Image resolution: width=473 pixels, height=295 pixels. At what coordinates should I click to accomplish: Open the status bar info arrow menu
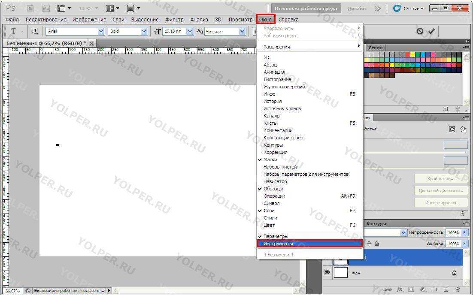click(109, 291)
